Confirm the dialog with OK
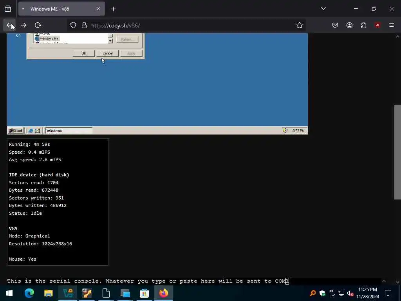This screenshot has width=401, height=301. point(84,53)
